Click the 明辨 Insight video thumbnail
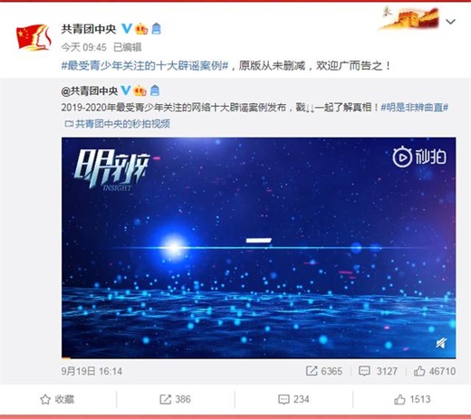The image size is (471, 419). point(259,247)
